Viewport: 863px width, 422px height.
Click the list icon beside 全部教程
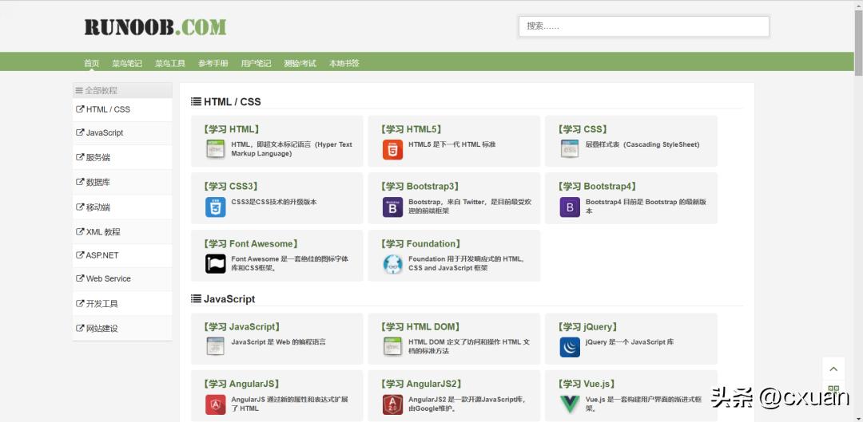coord(79,91)
